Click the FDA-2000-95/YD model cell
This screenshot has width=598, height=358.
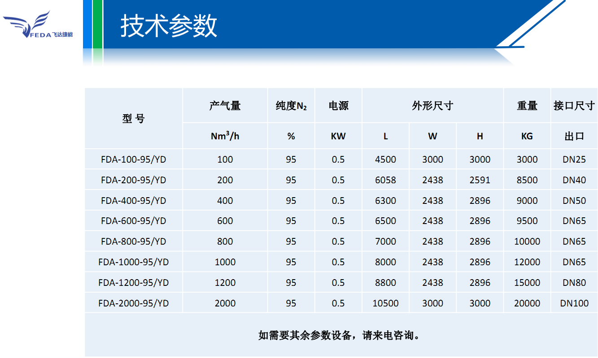(x=134, y=303)
